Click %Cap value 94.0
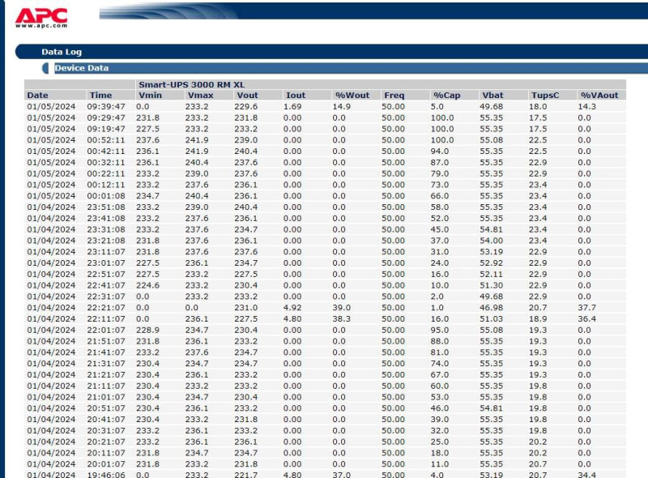The width and height of the screenshot is (648, 478). pyautogui.click(x=440, y=152)
